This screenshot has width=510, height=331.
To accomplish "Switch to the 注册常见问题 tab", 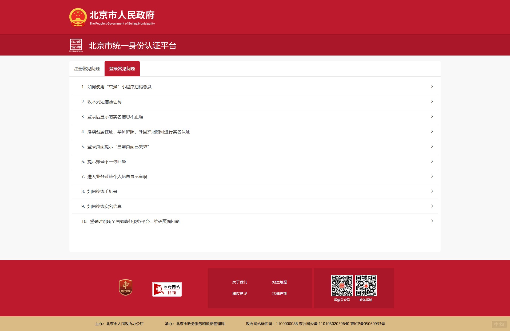I will click(x=87, y=69).
